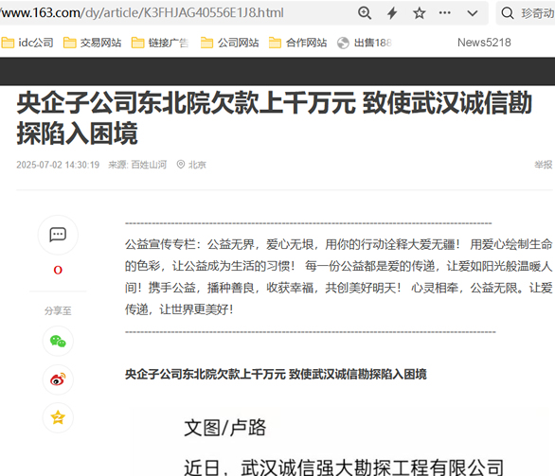The height and width of the screenshot is (476, 555).
Task: Click the 公益宣传专栏 paragraph text
Action: (339, 277)
